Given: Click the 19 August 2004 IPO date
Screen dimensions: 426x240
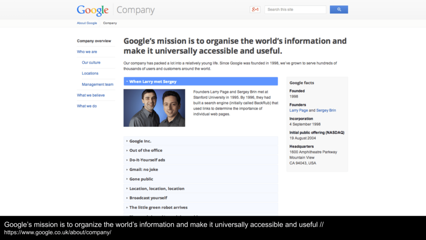Looking at the screenshot, I should 303,138.
